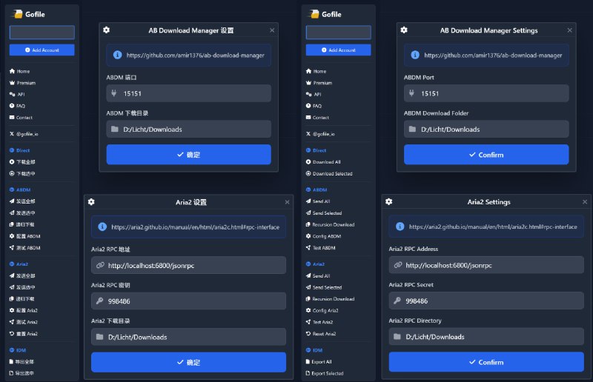Open 配置 ABDM in the Chinese sidebar

click(x=25, y=236)
